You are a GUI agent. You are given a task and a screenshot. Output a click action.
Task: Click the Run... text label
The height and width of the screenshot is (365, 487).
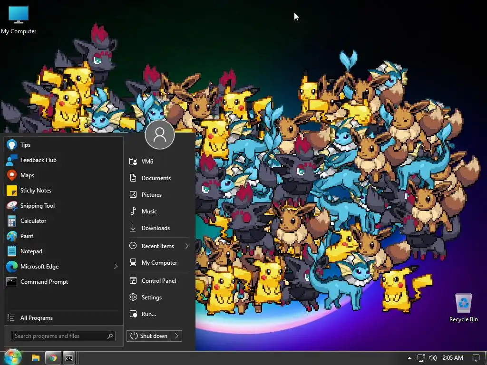149,314
